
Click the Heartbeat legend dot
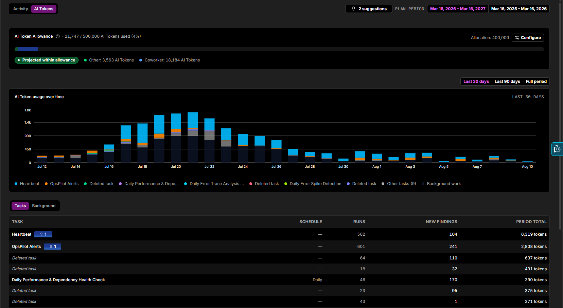pos(16,184)
